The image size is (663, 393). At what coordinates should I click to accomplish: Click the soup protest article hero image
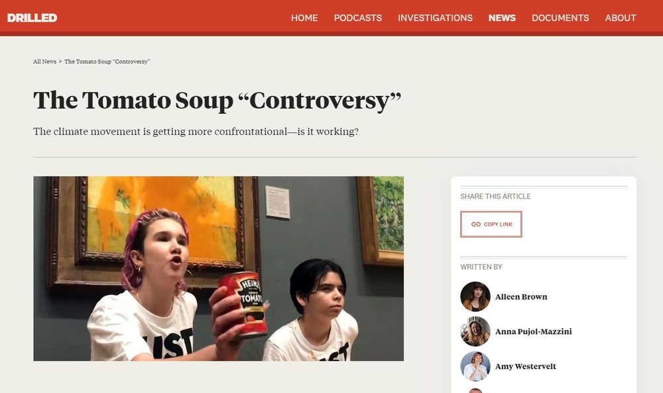pos(219,269)
